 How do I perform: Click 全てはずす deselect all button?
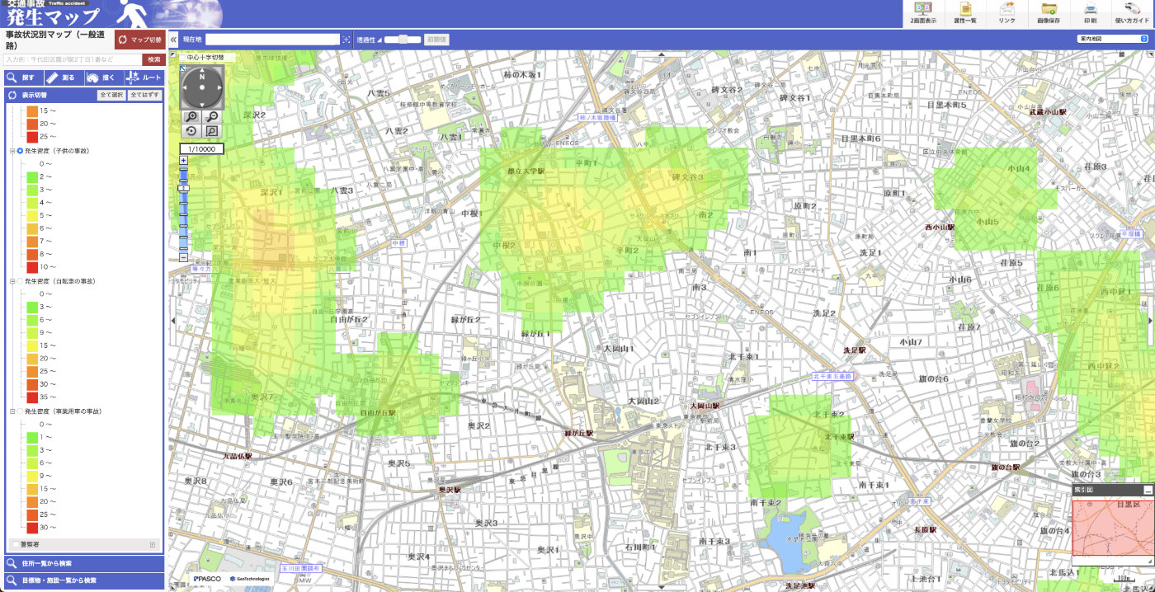(x=144, y=95)
